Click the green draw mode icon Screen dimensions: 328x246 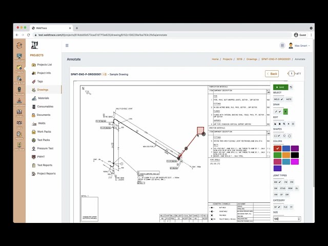click(x=285, y=112)
